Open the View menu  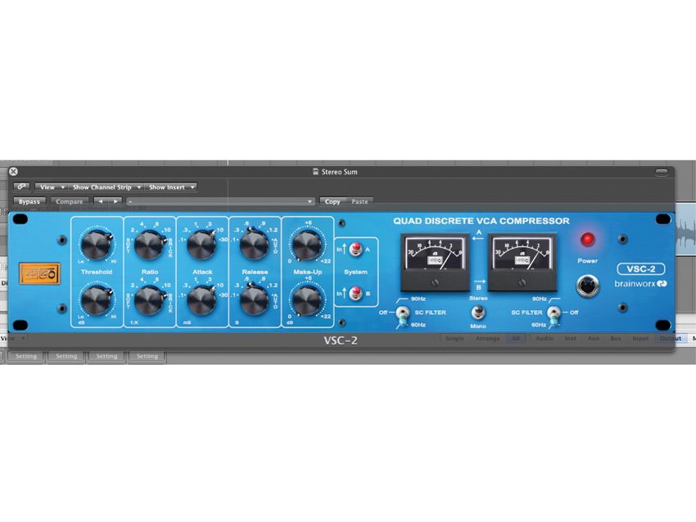click(49, 187)
